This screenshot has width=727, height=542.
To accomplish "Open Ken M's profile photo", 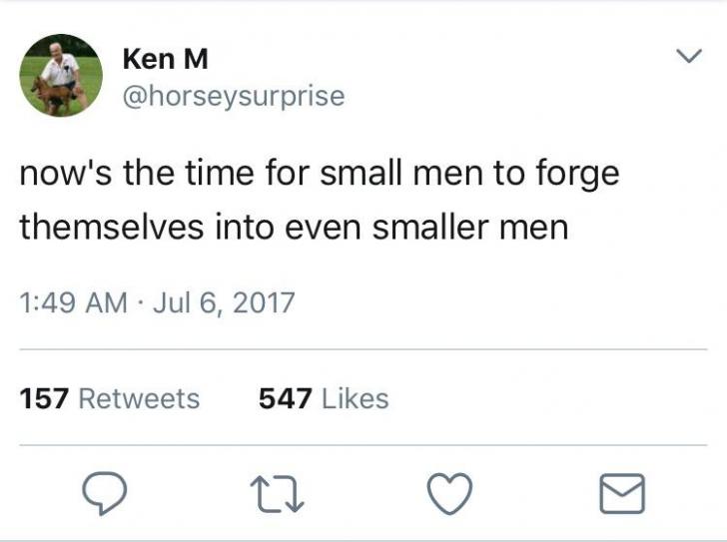I will [x=61, y=76].
